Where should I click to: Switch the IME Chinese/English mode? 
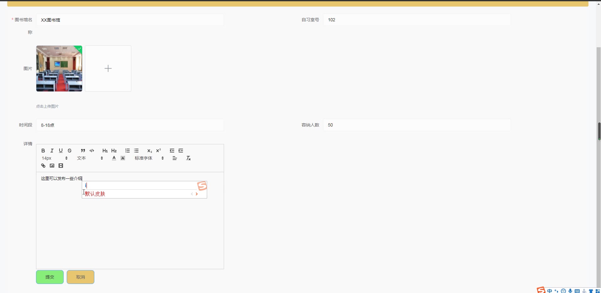tap(550, 291)
